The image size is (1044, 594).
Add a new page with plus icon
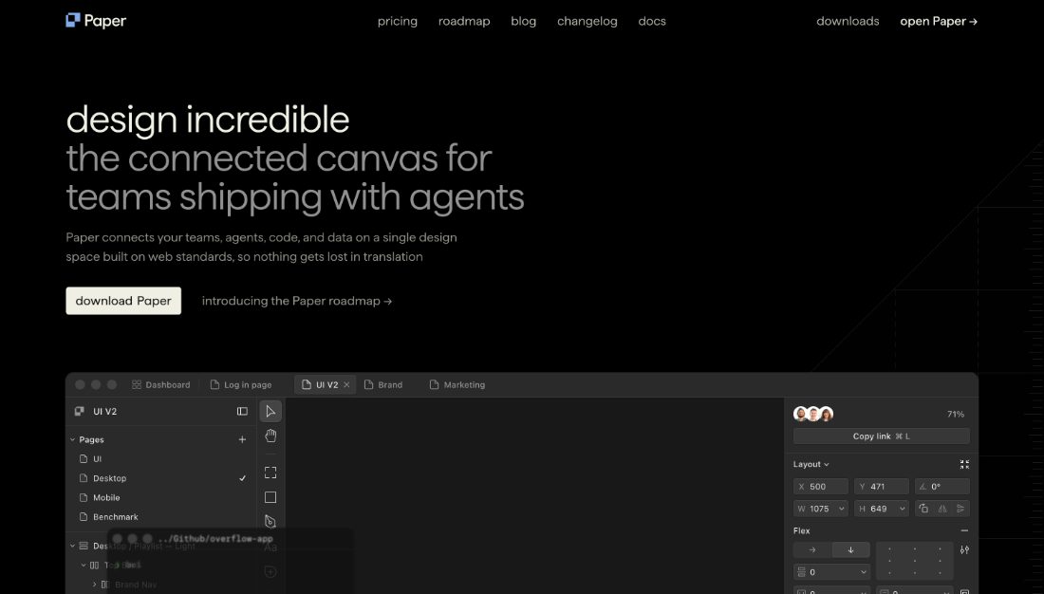coord(242,439)
